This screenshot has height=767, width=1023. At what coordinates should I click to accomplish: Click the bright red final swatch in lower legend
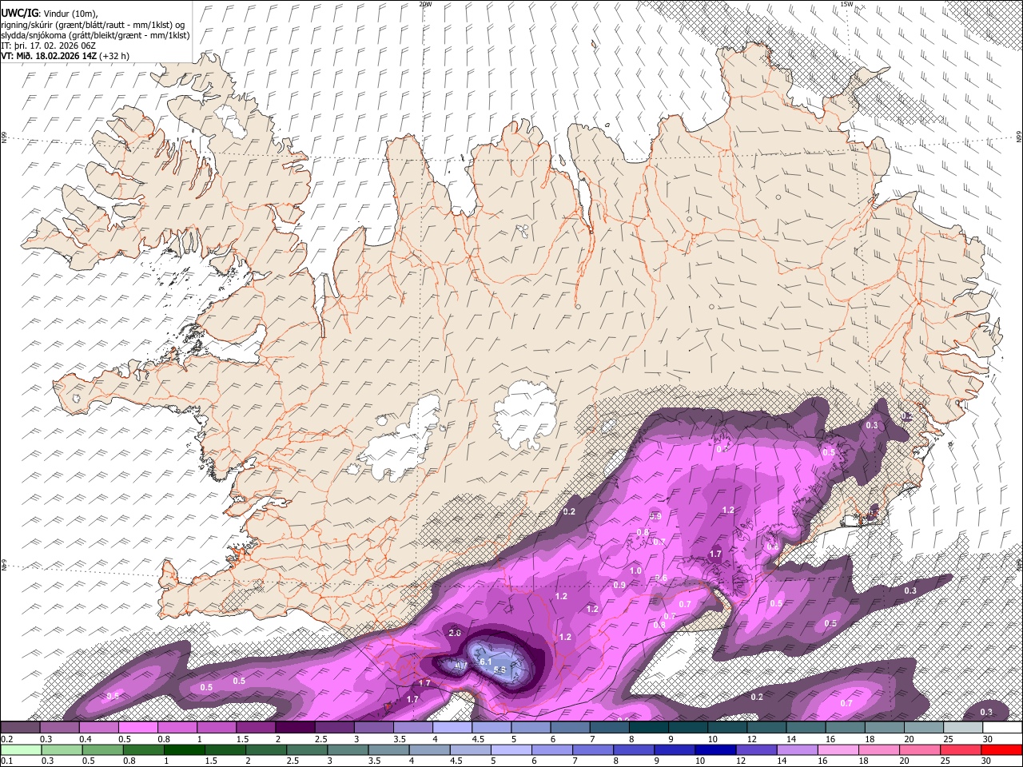(1001, 749)
